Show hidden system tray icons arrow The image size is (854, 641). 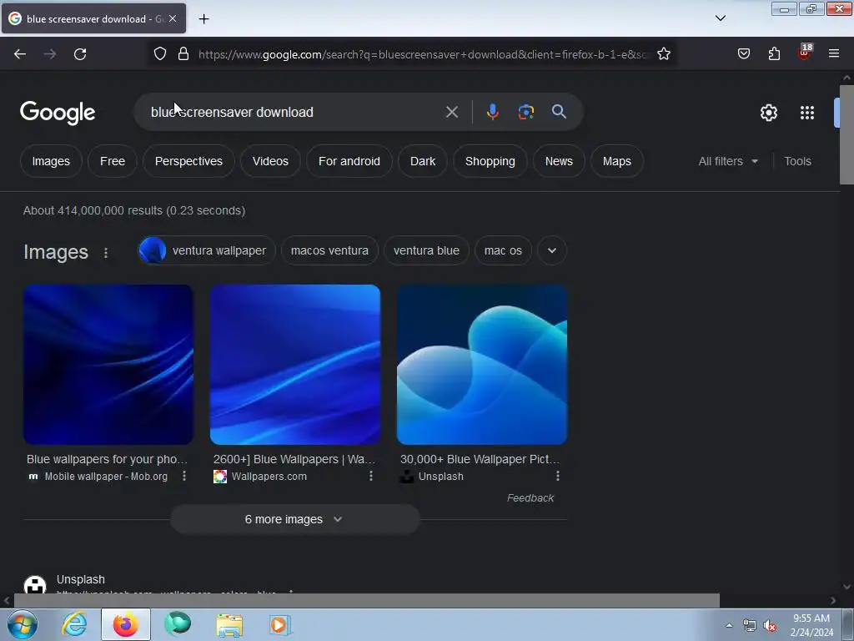coord(729,625)
